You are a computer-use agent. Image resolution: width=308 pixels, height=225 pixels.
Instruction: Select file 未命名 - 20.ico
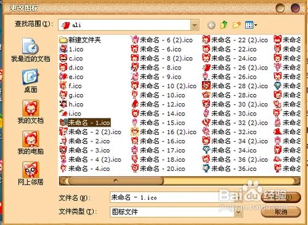158,168
